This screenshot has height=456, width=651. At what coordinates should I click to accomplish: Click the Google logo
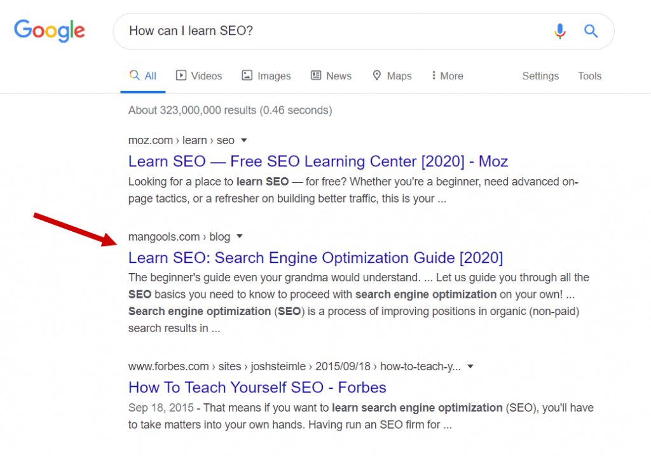pyautogui.click(x=49, y=30)
